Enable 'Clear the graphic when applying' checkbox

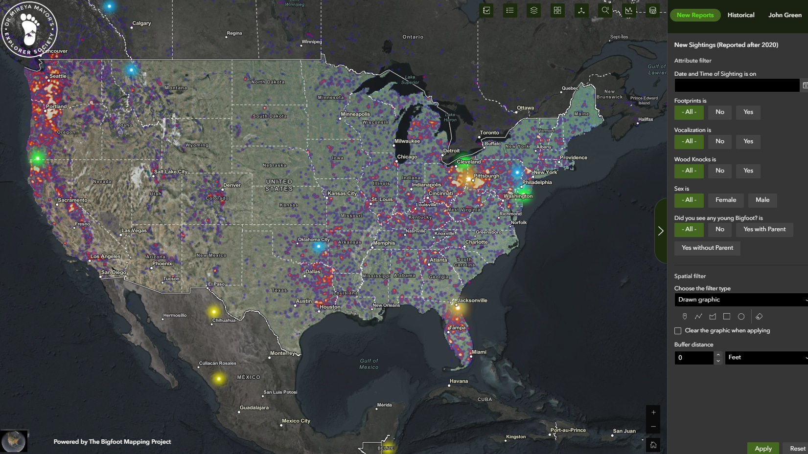(678, 331)
